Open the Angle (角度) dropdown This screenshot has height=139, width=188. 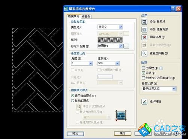point(91,63)
